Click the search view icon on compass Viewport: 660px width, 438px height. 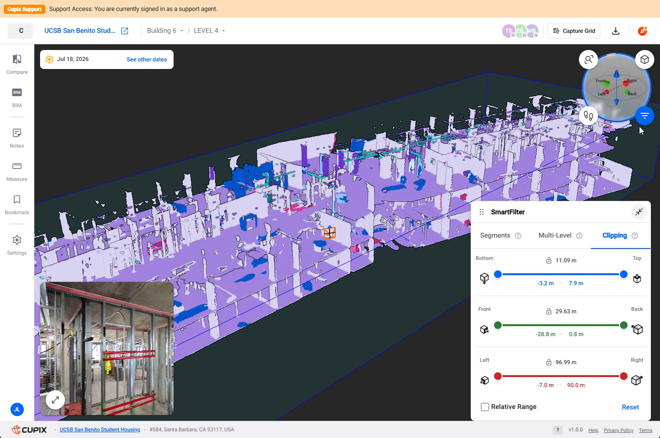(588, 60)
